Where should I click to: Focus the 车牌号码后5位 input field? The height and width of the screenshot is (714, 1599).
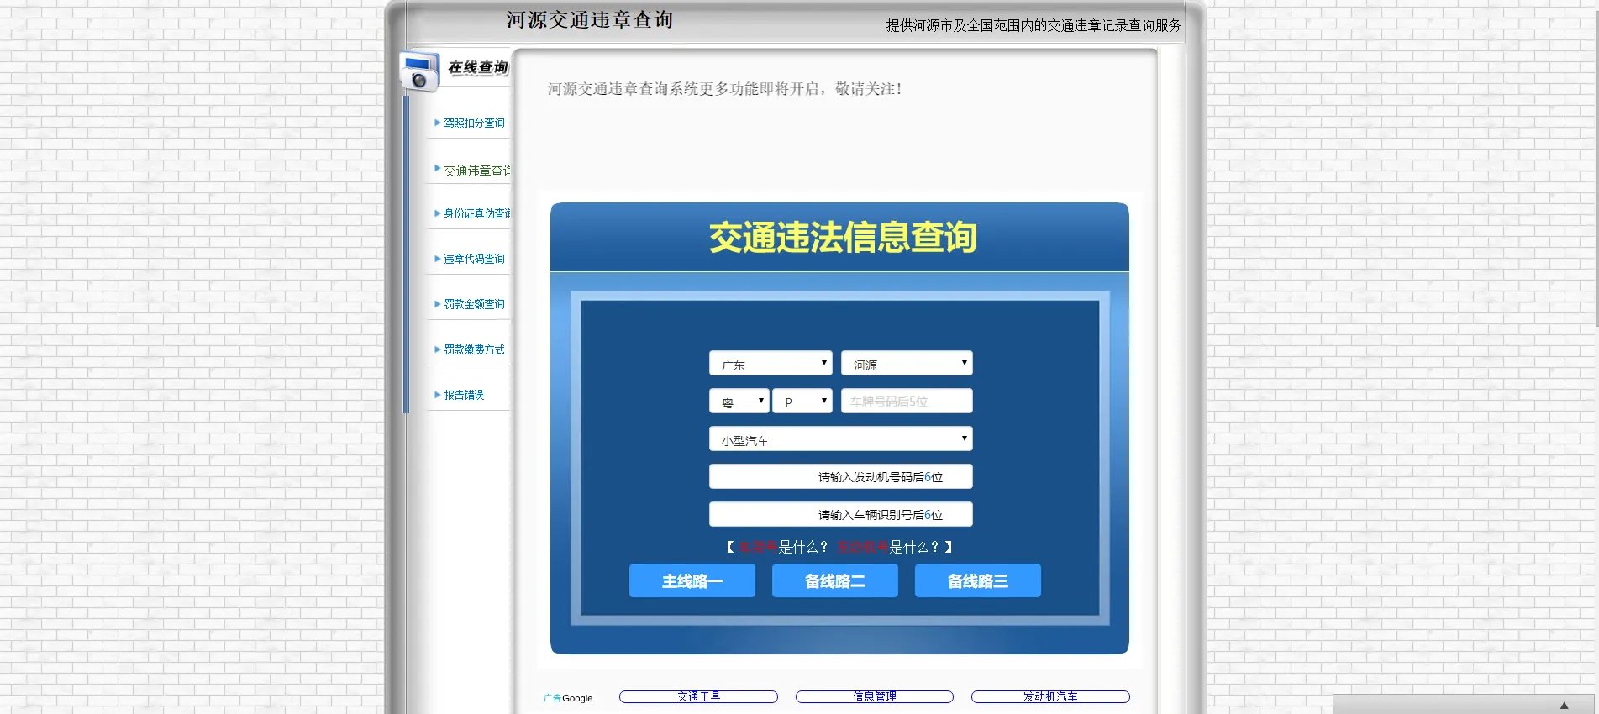click(x=907, y=401)
